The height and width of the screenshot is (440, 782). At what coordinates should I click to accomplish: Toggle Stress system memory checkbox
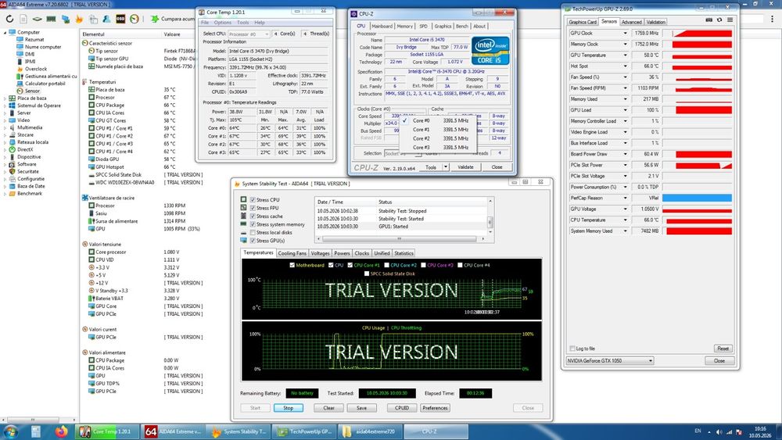click(x=253, y=224)
